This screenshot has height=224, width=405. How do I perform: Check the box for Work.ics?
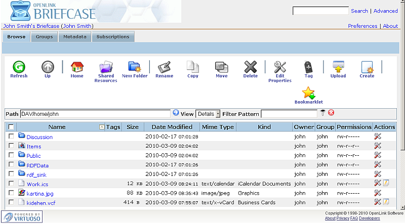click(x=11, y=183)
